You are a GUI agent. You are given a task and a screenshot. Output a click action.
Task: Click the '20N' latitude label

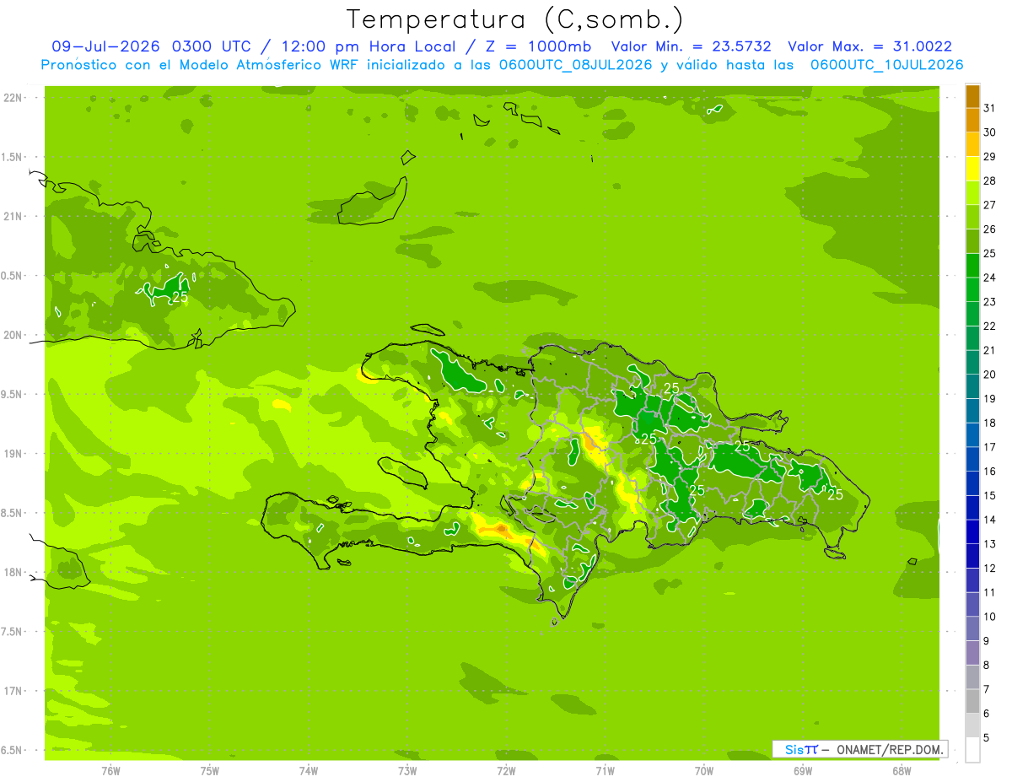tap(13, 335)
